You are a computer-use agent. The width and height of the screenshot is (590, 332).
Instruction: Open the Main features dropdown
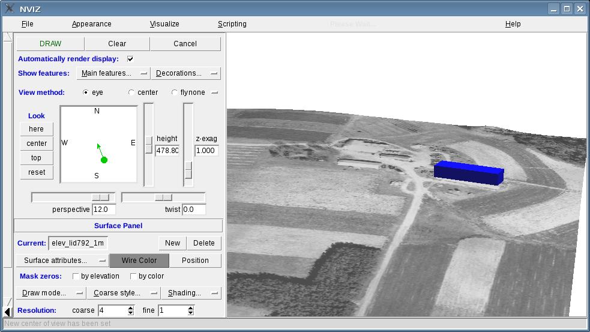tap(113, 73)
